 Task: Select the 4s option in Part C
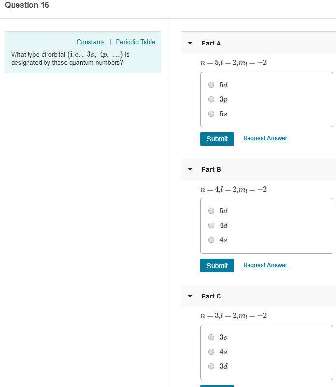click(x=211, y=352)
